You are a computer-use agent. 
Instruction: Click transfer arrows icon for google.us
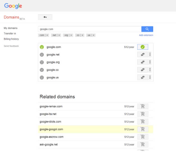(143, 77)
